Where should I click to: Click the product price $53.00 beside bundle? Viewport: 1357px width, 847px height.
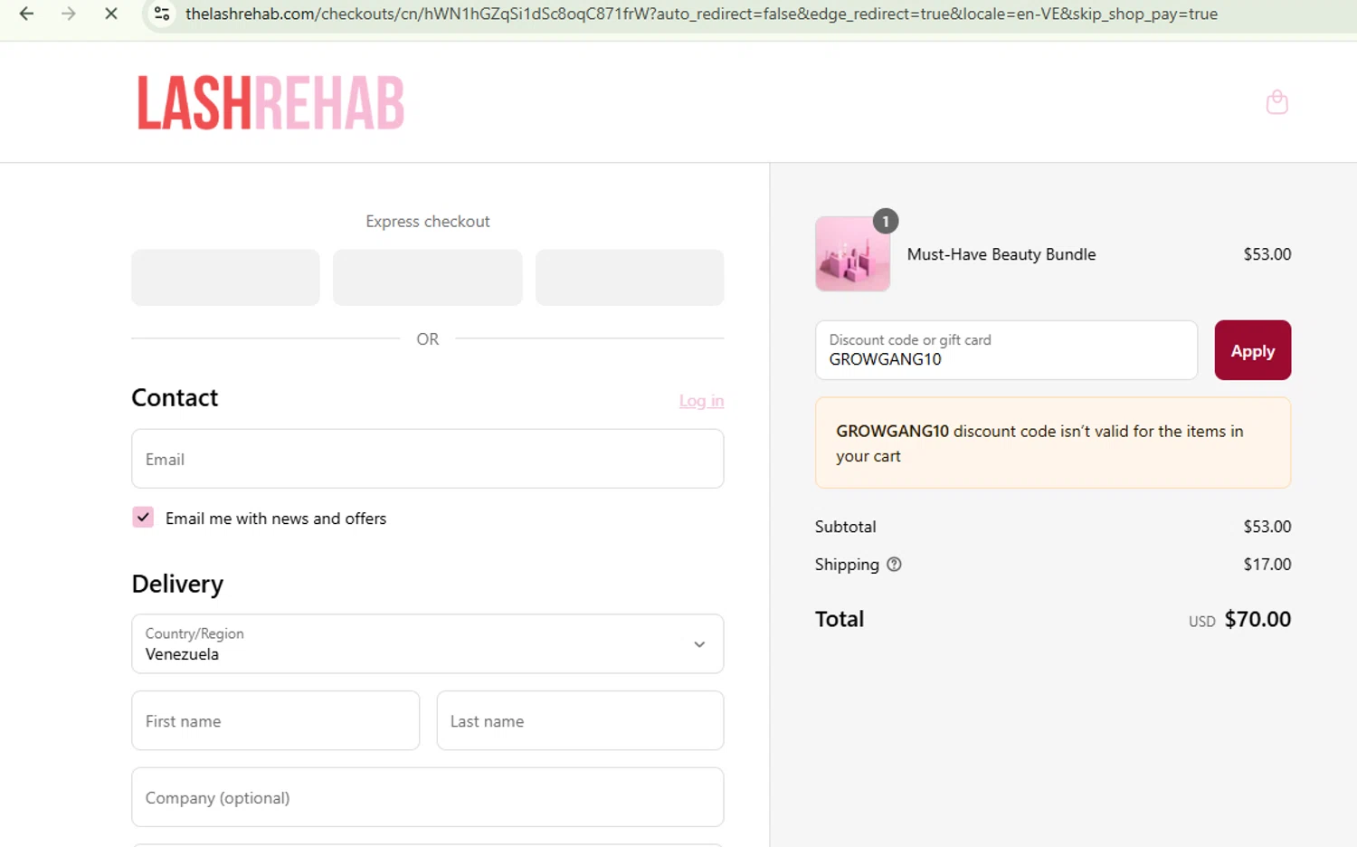1267,254
